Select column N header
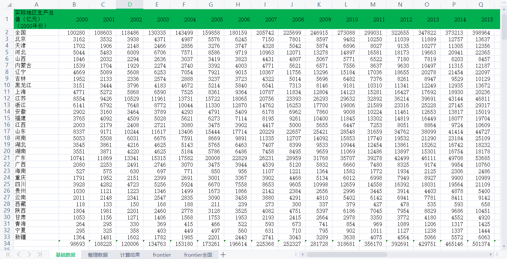 pyautogui.click(x=400, y=4)
